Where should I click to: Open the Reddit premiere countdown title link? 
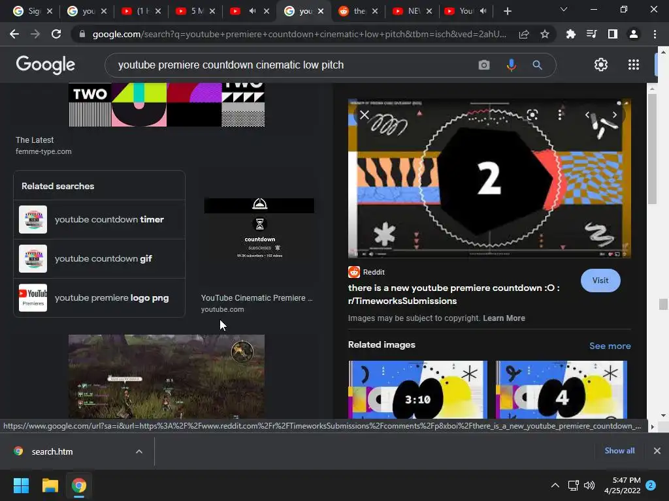[453, 294]
